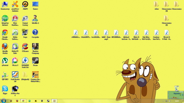Open DAEMON Tools Lite shortcut
This screenshot has height=103, width=184.
25,63
